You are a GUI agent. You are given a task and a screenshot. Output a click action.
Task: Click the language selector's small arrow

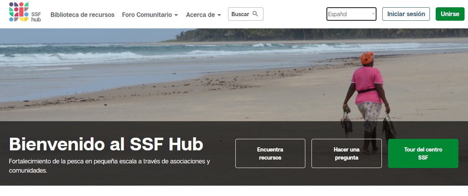(373, 14)
